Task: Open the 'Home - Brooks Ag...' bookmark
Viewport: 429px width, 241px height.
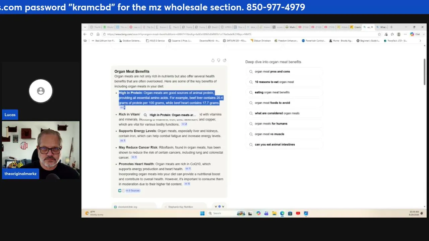Action: point(341,41)
